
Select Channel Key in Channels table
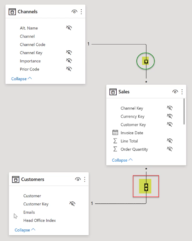(31, 53)
